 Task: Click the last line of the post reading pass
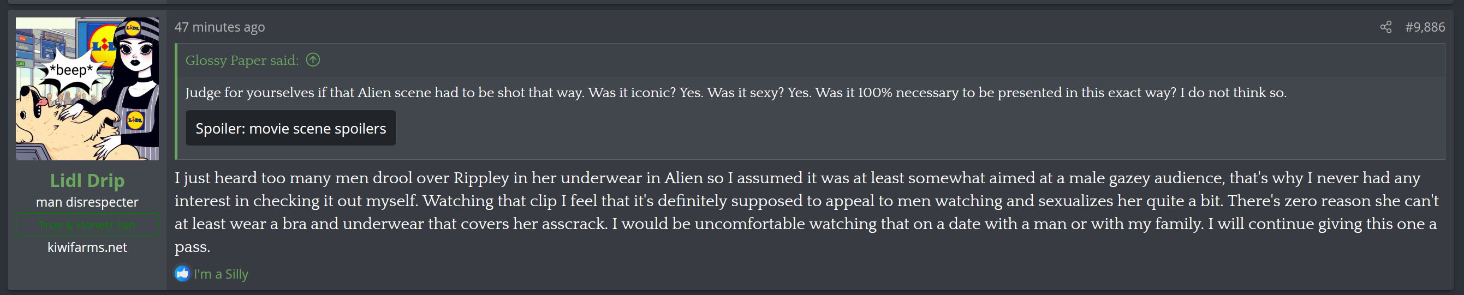coord(192,247)
